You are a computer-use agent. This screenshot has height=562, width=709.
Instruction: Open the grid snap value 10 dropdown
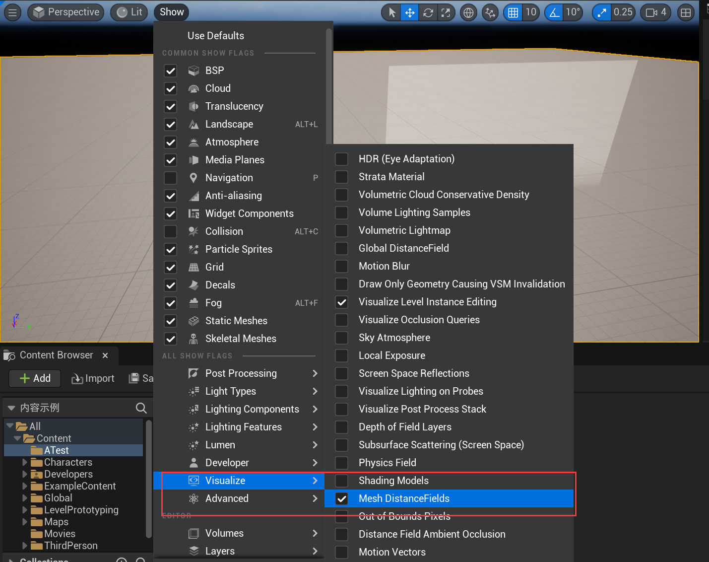pyautogui.click(x=531, y=12)
